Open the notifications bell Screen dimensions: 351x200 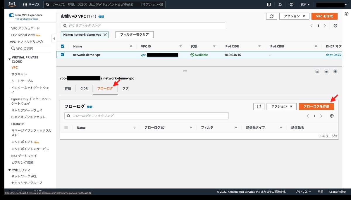(280, 4)
